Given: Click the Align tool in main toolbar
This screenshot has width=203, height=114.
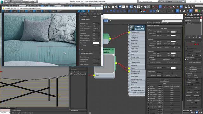Looking at the screenshot, I should pyautogui.click(x=109, y=7).
